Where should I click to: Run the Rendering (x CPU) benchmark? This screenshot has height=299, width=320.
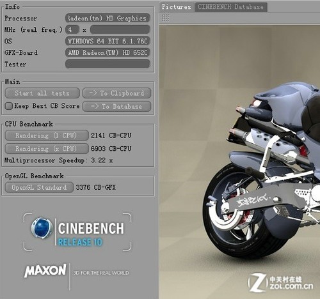[x=47, y=149]
